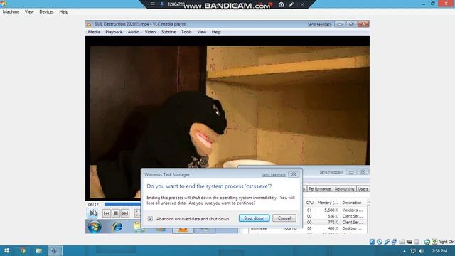The image size is (455, 256).
Task: Click VirtualBox keyboard capture icon near Right Ctrl
Action: click(434, 242)
